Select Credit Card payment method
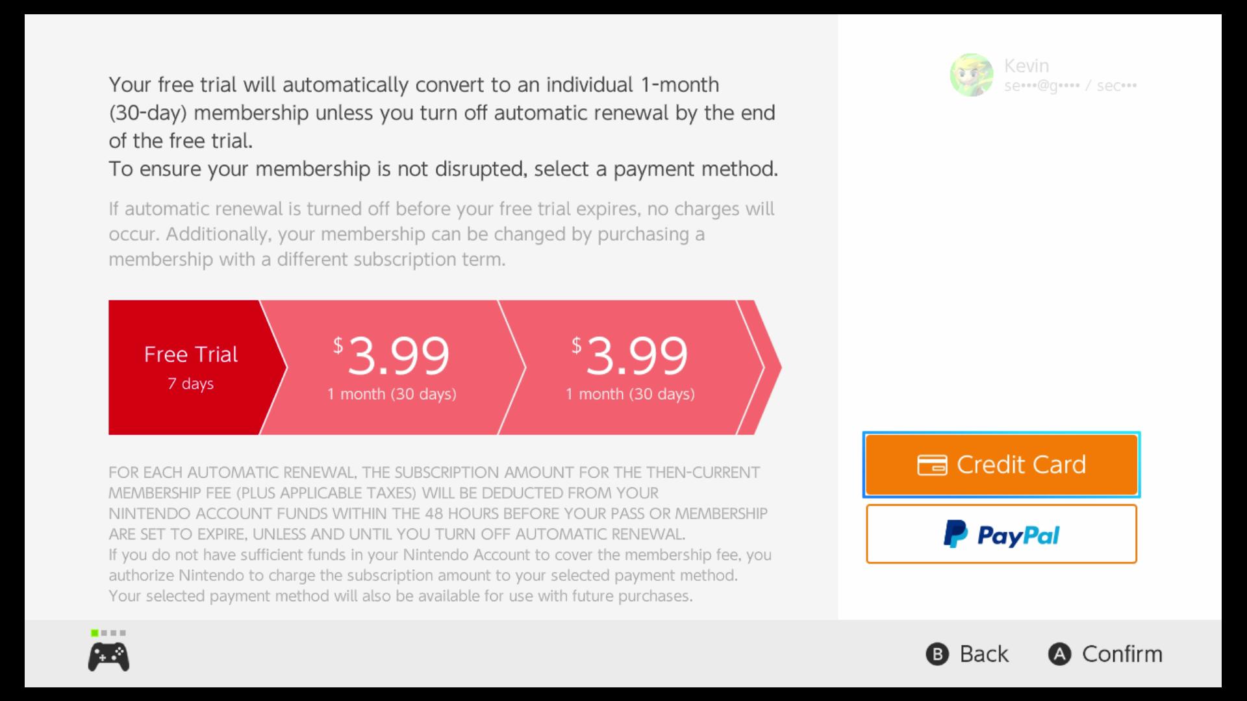 tap(1001, 465)
